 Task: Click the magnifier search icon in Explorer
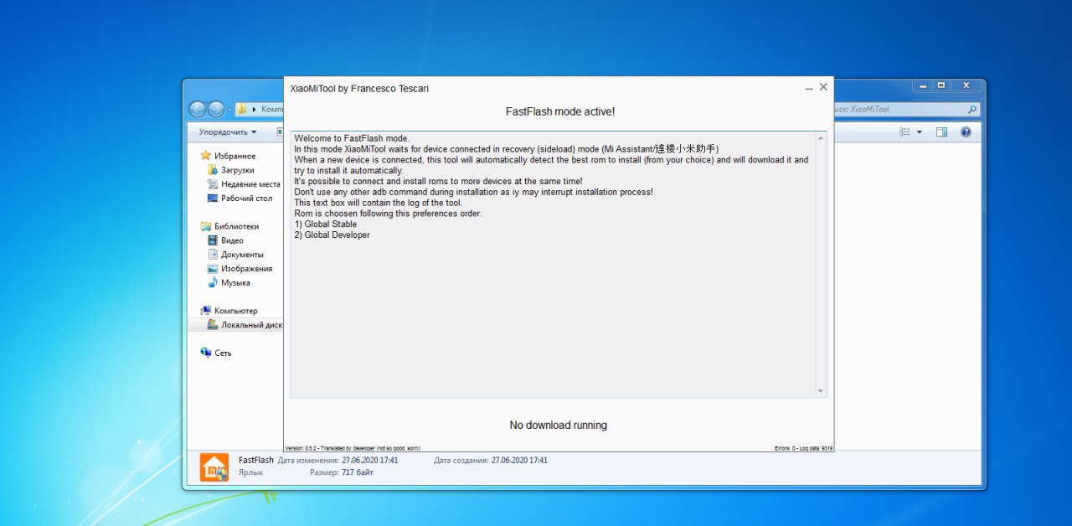(972, 109)
